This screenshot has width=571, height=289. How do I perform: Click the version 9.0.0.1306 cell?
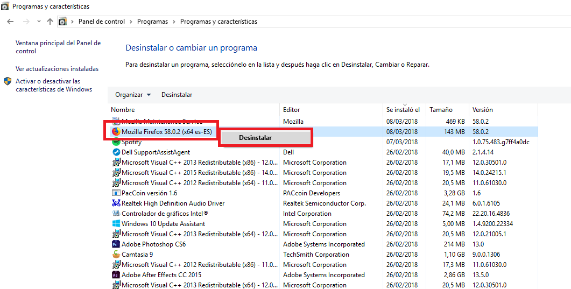[x=487, y=255]
